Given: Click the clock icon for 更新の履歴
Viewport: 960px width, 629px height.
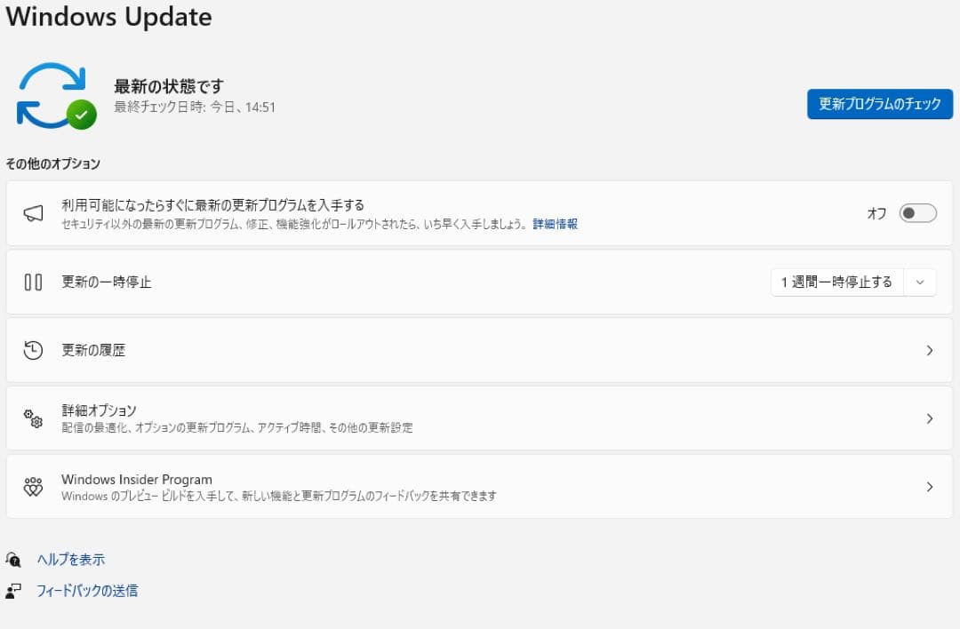Looking at the screenshot, I should click(35, 350).
